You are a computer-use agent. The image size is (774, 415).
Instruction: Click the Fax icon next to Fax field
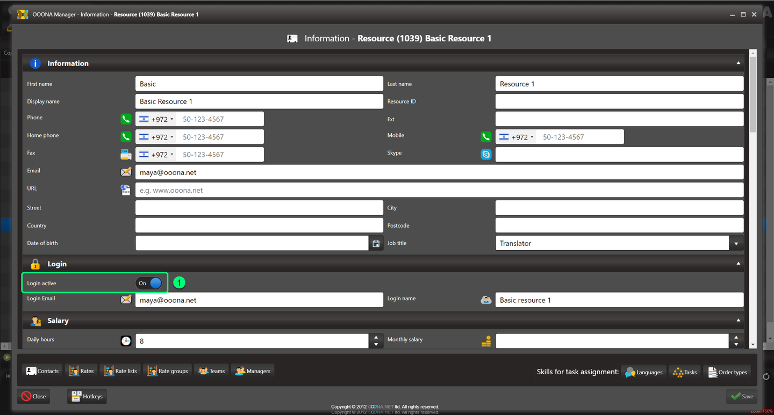click(126, 155)
